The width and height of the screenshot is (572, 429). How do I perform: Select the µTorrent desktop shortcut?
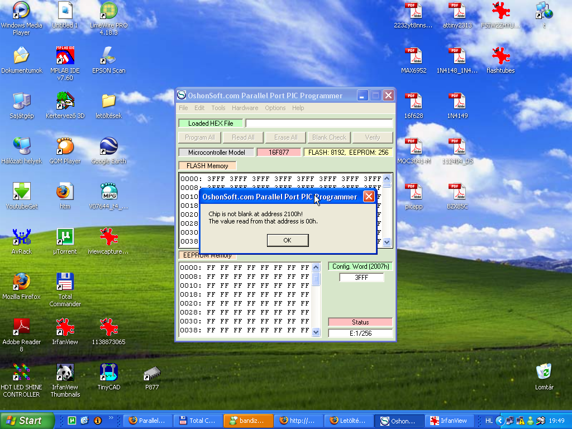tap(65, 241)
